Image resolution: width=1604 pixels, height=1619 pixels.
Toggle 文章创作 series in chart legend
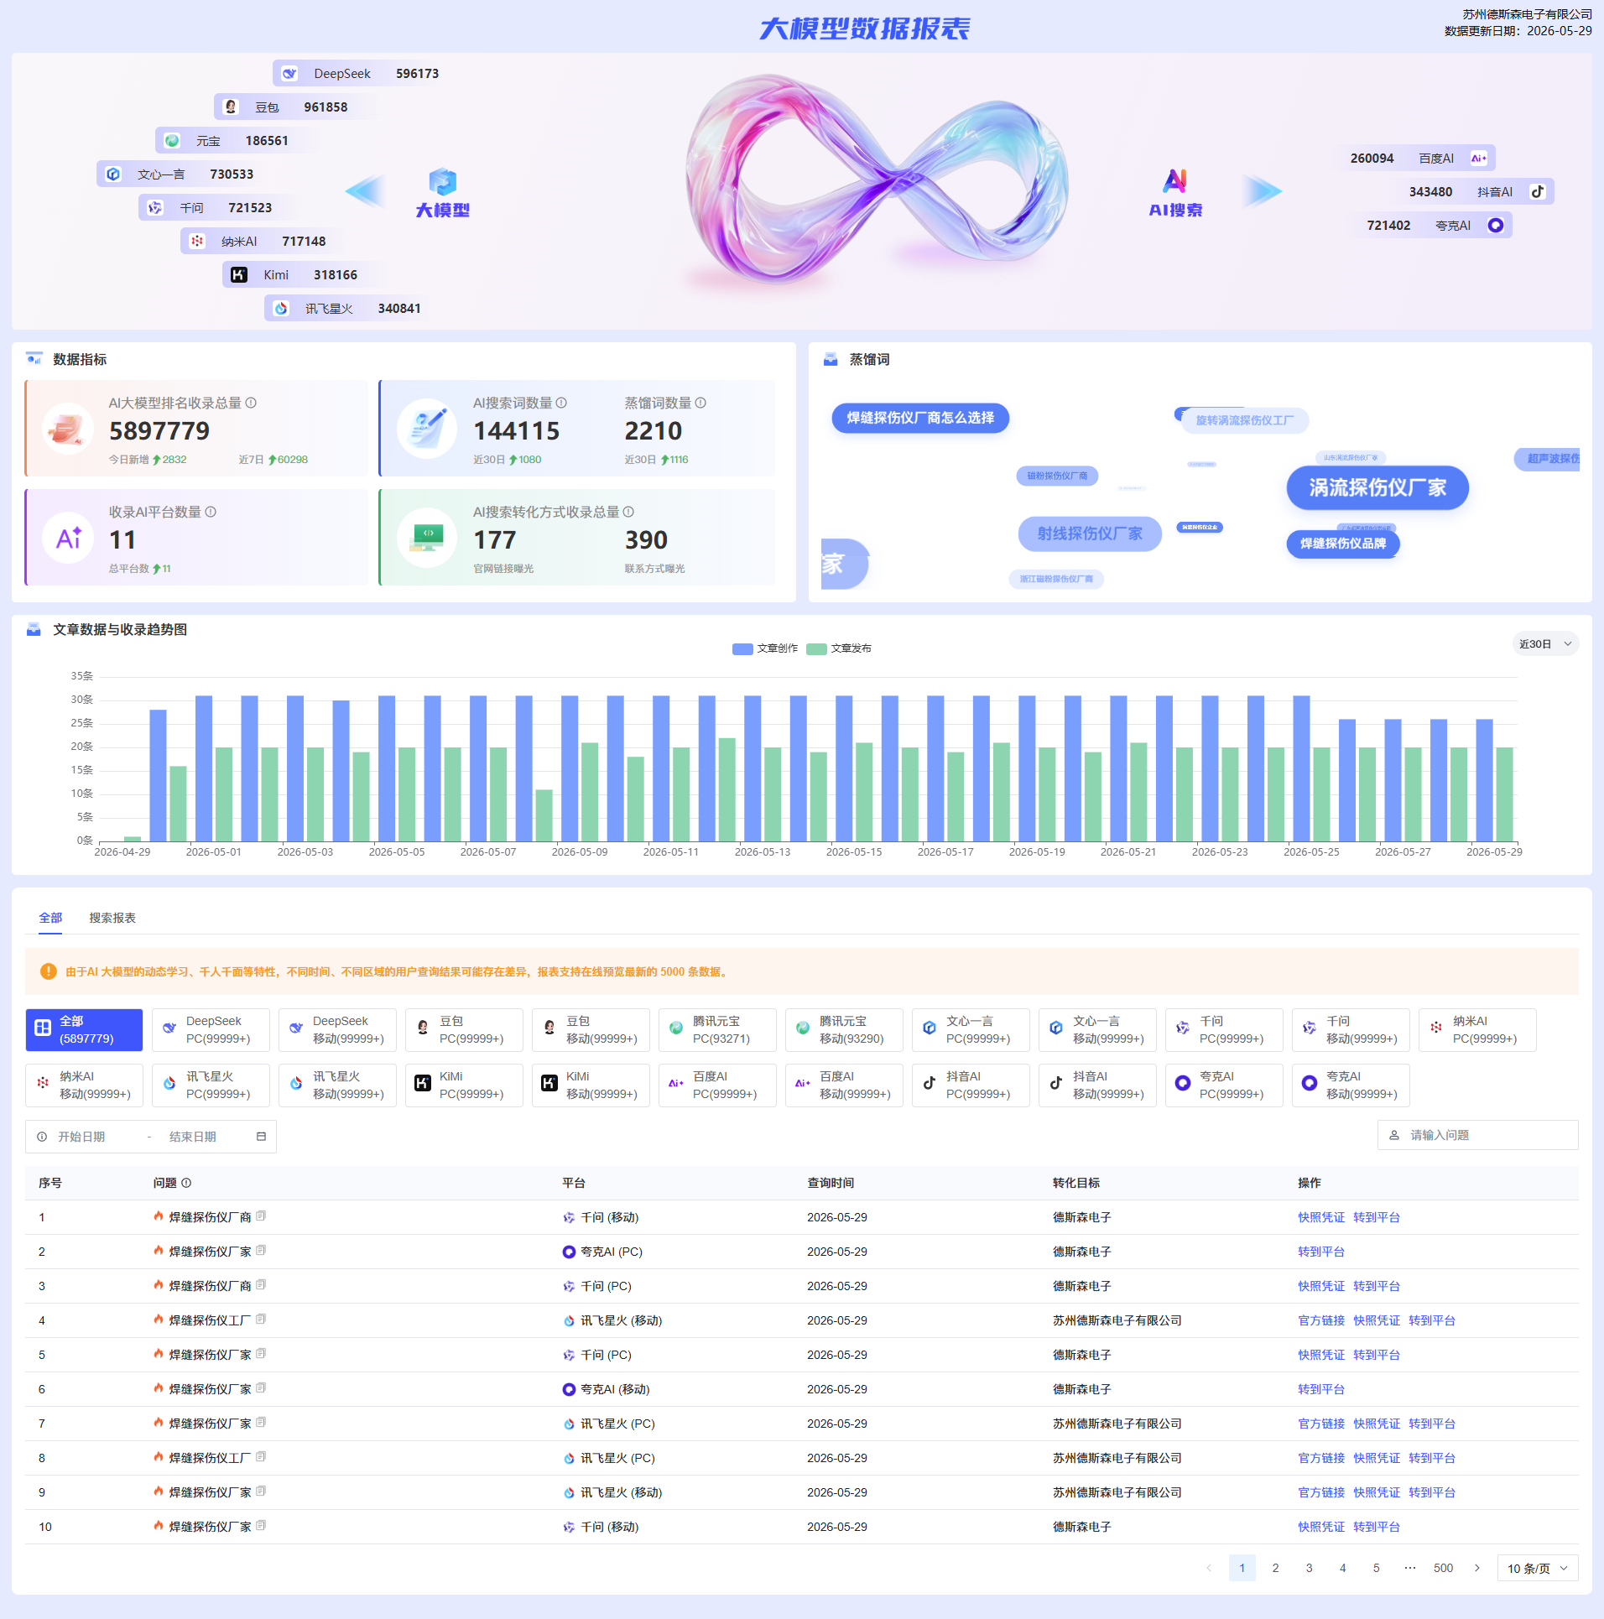pyautogui.click(x=765, y=648)
